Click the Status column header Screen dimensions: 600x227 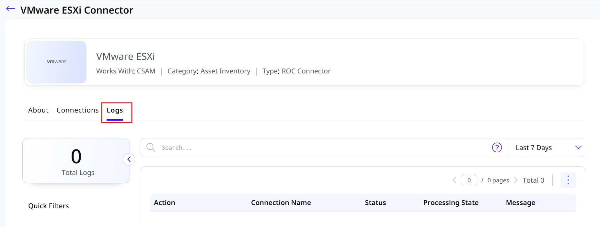point(375,203)
